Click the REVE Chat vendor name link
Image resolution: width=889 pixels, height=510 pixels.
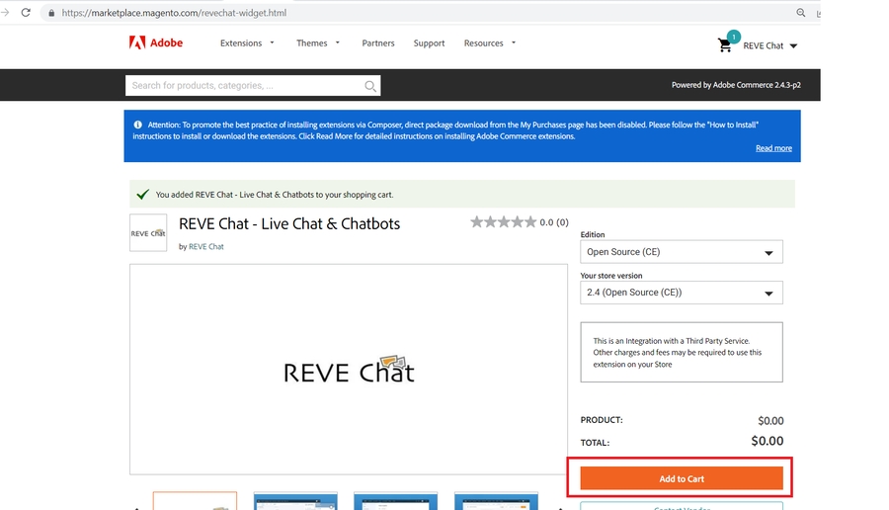pyautogui.click(x=206, y=246)
